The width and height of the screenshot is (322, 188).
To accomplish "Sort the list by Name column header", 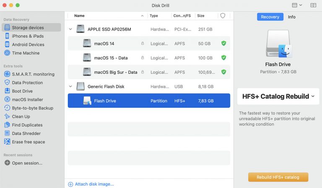I will pos(80,16).
